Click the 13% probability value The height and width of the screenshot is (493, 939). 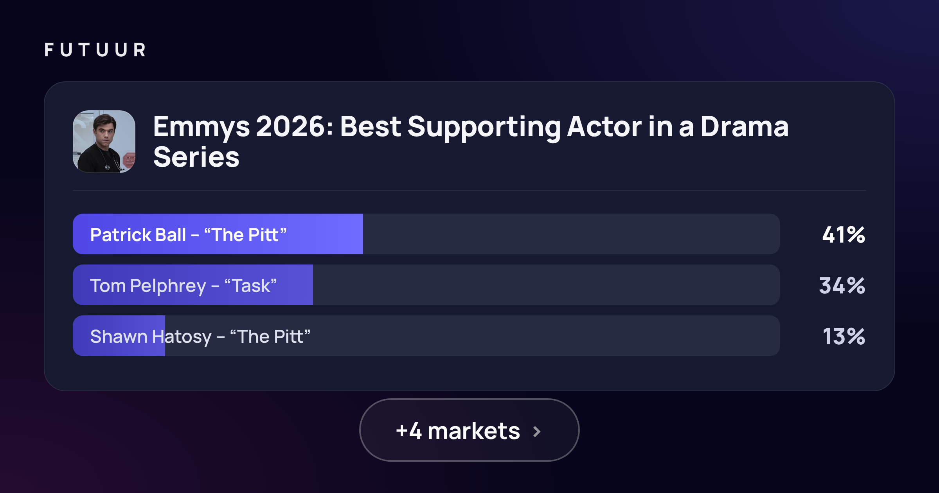(844, 336)
